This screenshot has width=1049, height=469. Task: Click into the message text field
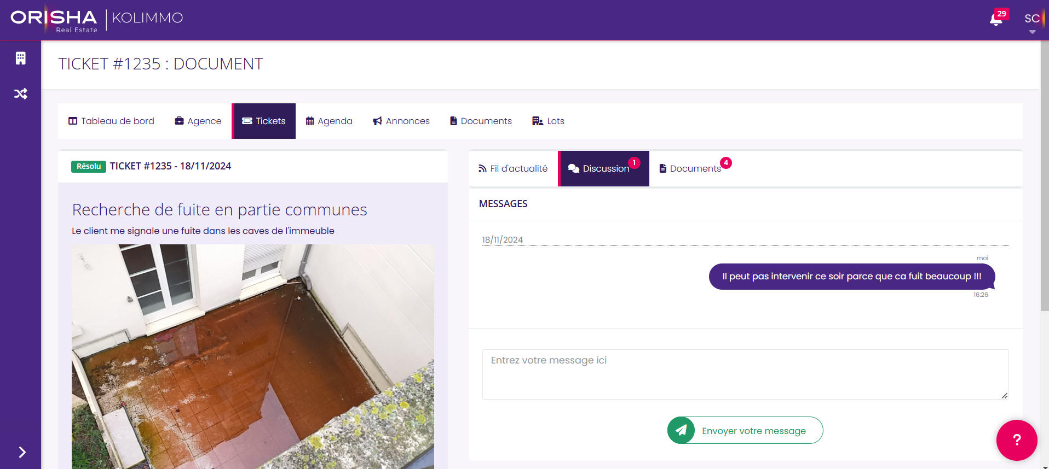point(745,374)
